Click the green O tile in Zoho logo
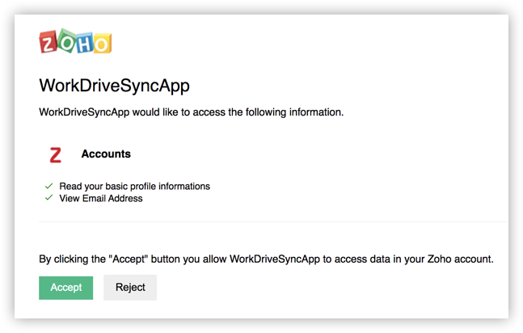The height and width of the screenshot is (333, 523). (x=65, y=42)
